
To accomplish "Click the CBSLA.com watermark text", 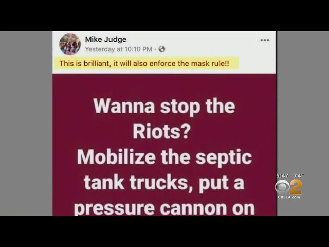I will [x=289, y=197].
